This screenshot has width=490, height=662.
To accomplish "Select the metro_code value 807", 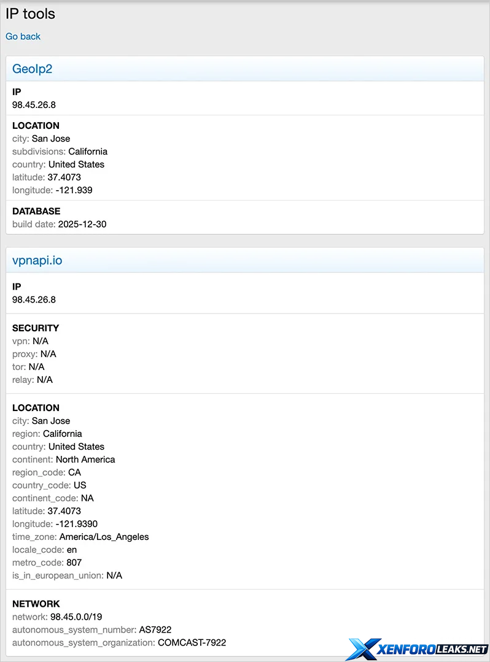I will (74, 563).
